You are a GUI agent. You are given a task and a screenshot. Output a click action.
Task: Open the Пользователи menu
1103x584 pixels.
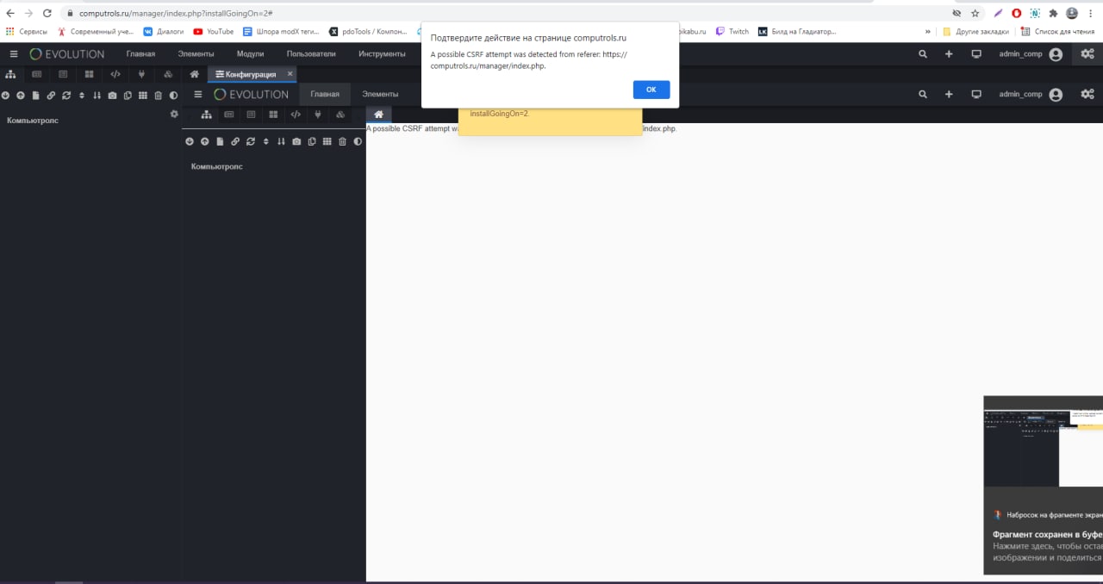click(311, 53)
